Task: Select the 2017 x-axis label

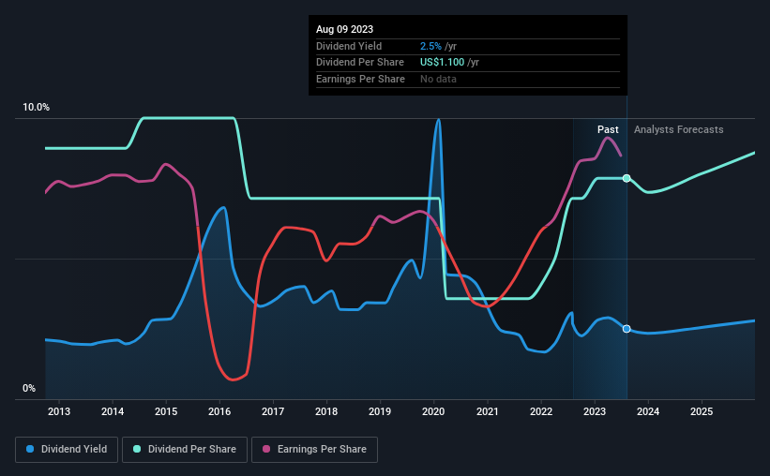Action: 273,411
